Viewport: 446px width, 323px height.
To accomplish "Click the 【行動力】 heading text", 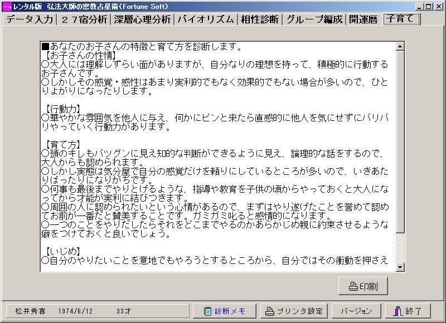I will coord(63,109).
